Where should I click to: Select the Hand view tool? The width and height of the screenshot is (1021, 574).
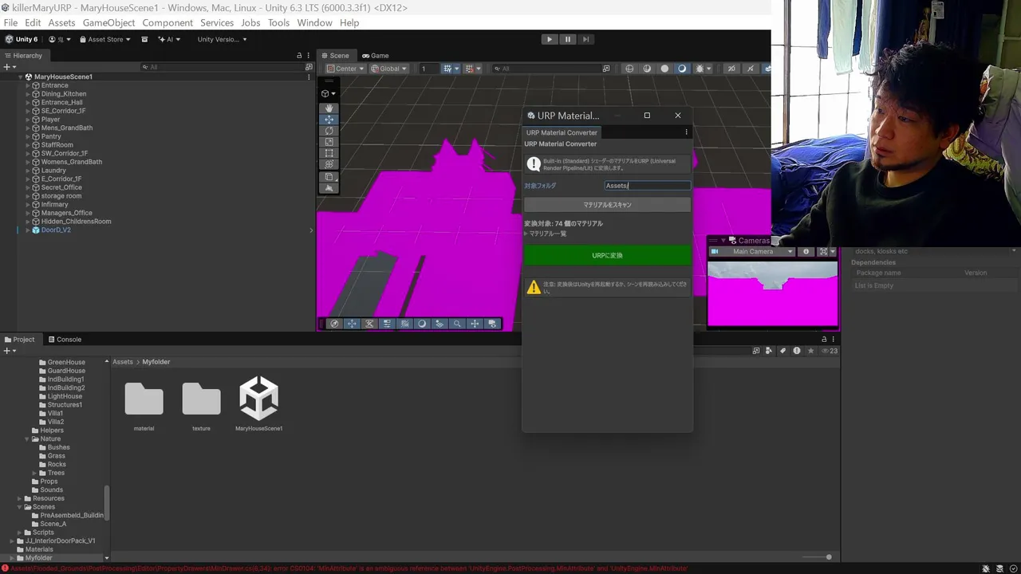(329, 108)
